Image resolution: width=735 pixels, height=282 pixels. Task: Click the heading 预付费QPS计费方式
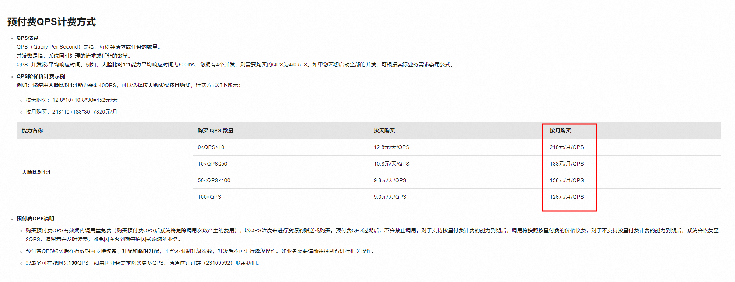[52, 22]
